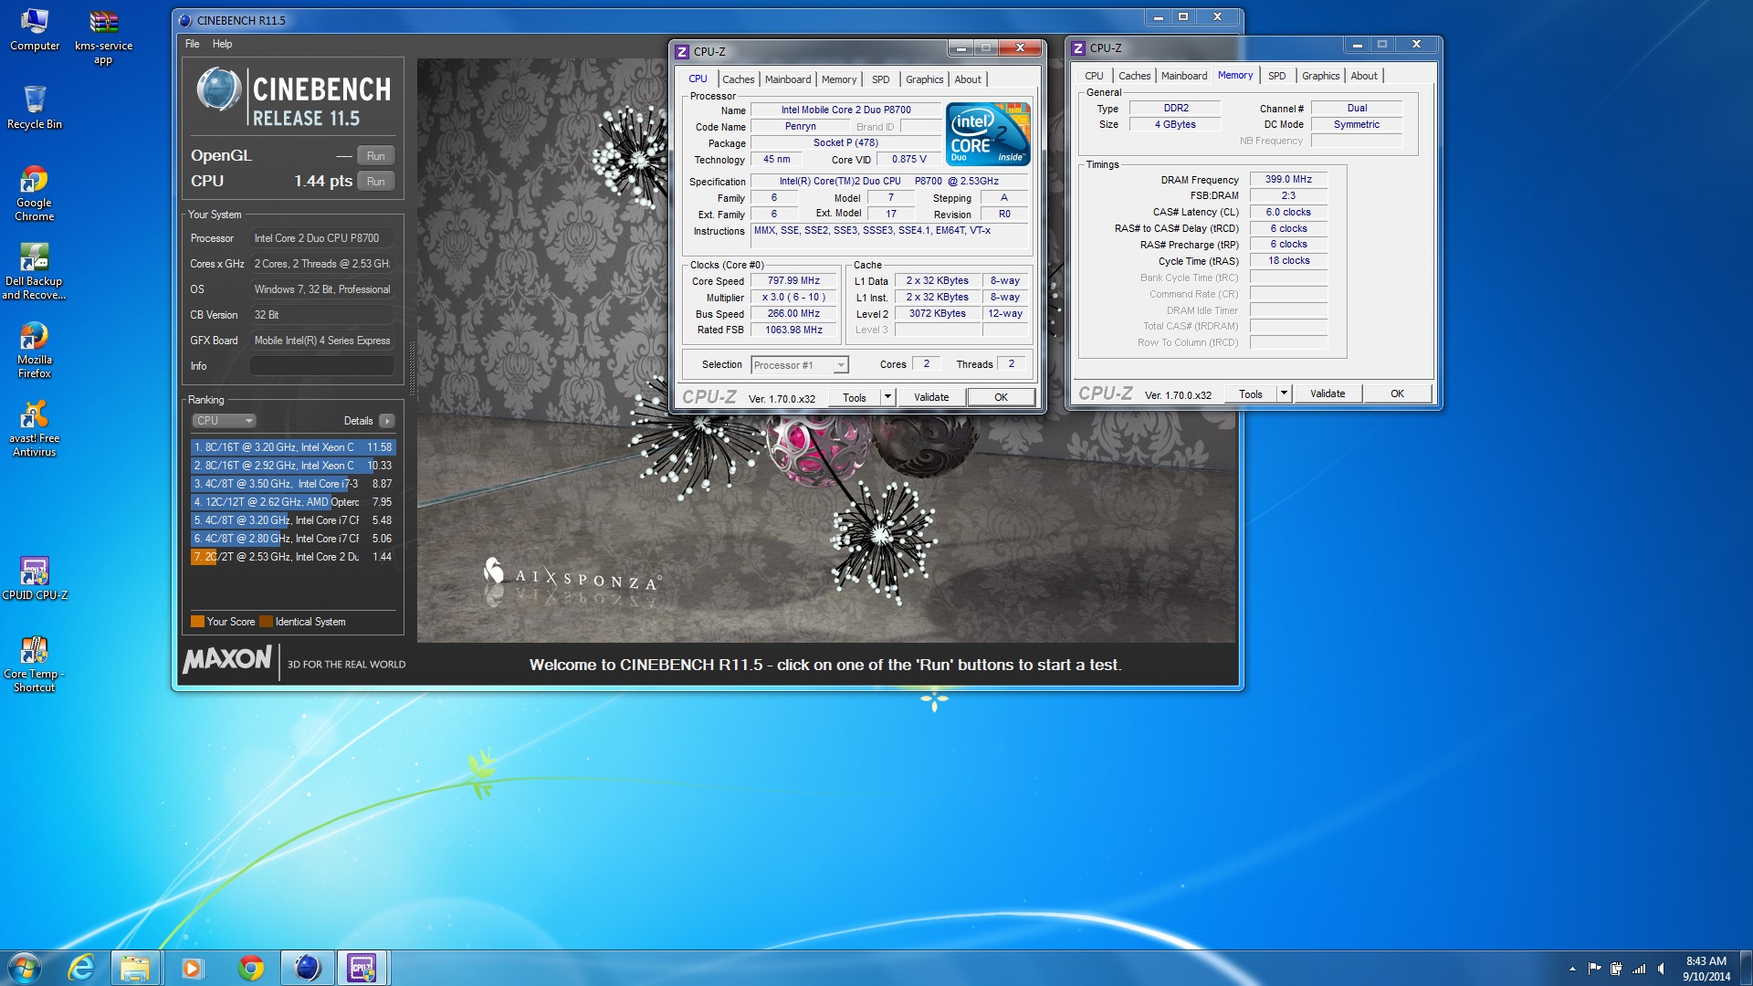Screen dimensions: 1753x986
Task: Click Validate in left CPU-Z window
Action: 931,397
